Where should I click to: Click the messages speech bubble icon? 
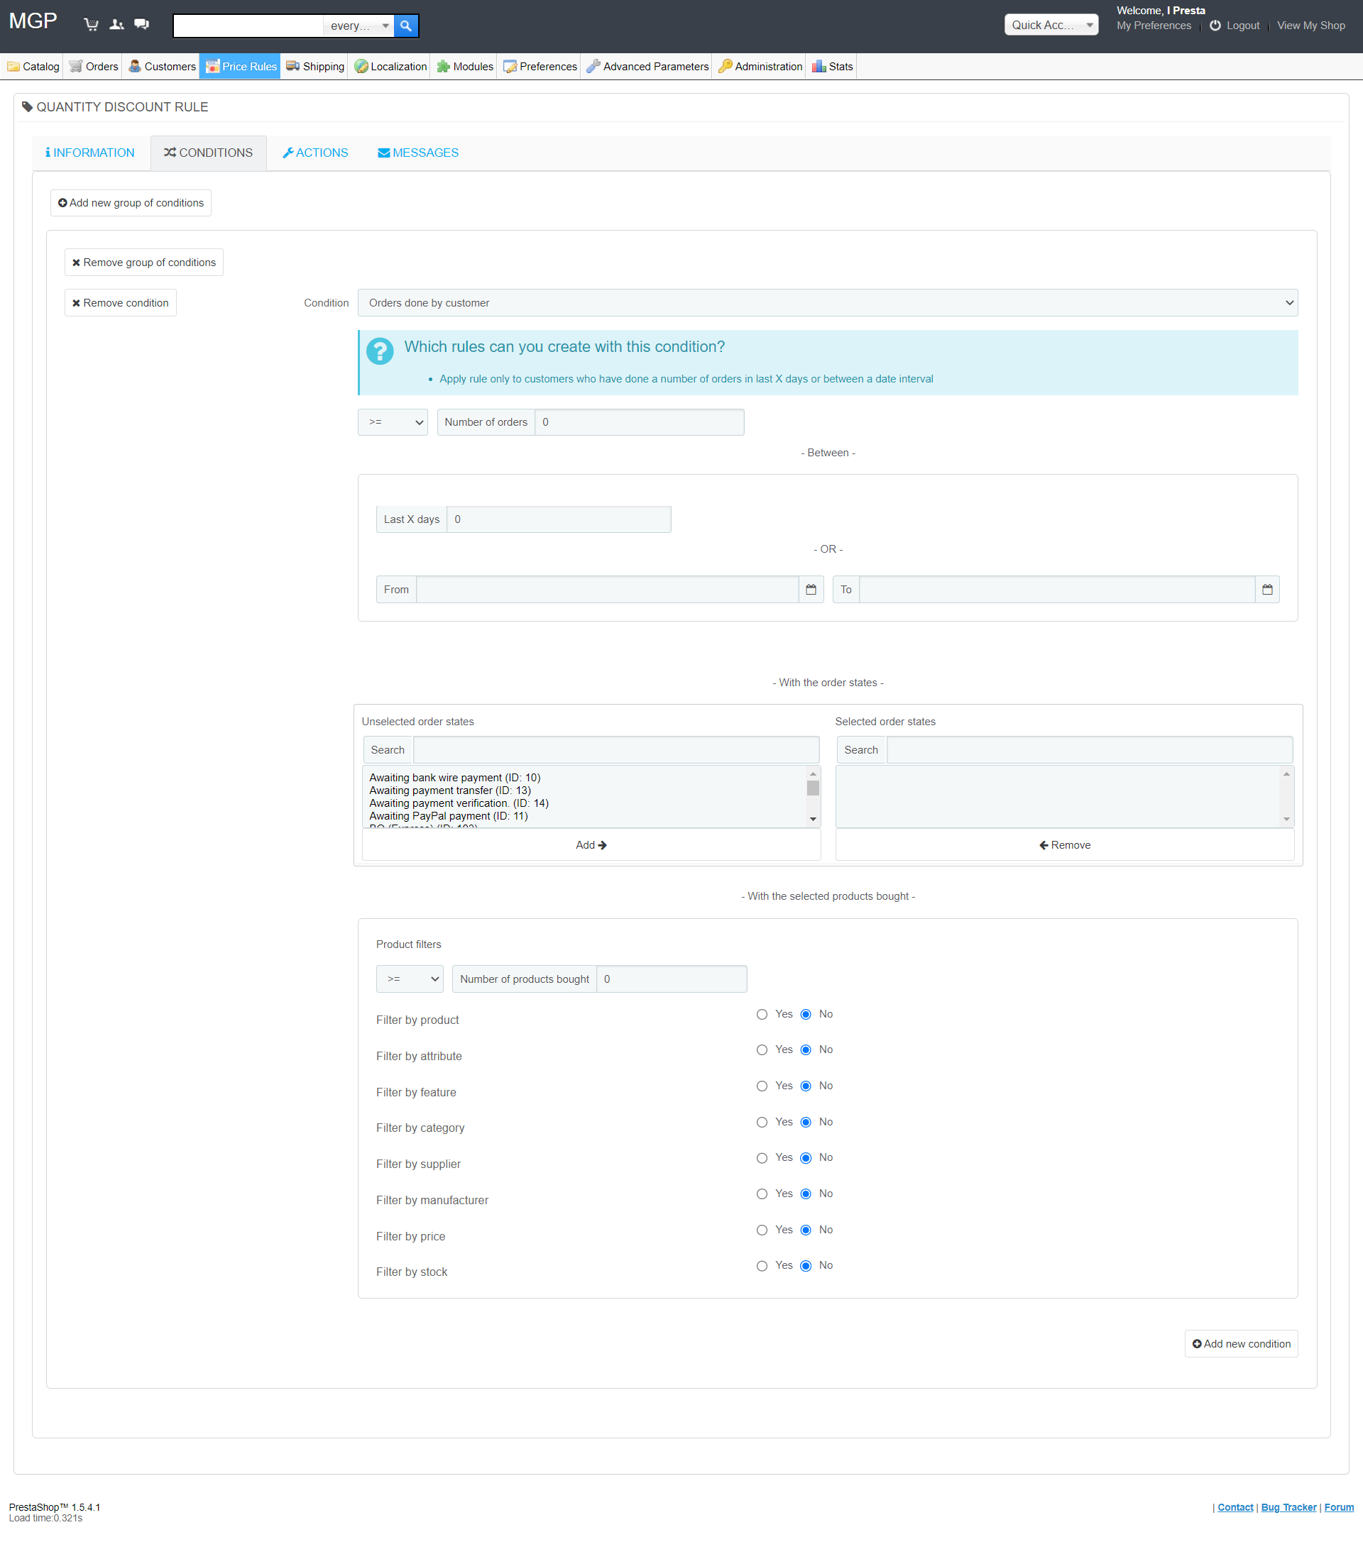coord(141,24)
